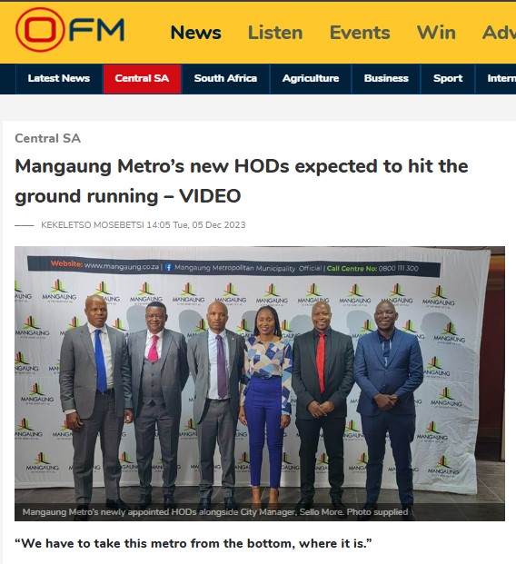Click the photo caption bar

tap(260, 512)
